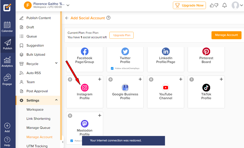Expand the Recycle submenu

click(56, 63)
